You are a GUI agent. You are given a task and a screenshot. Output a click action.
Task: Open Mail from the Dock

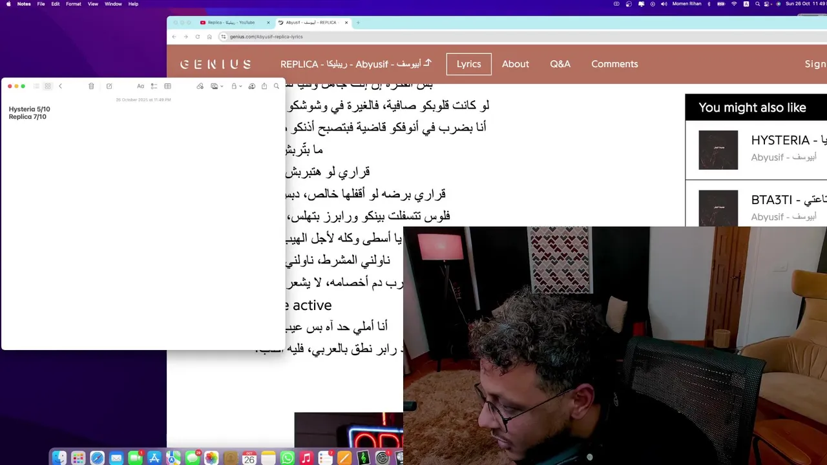click(116, 458)
